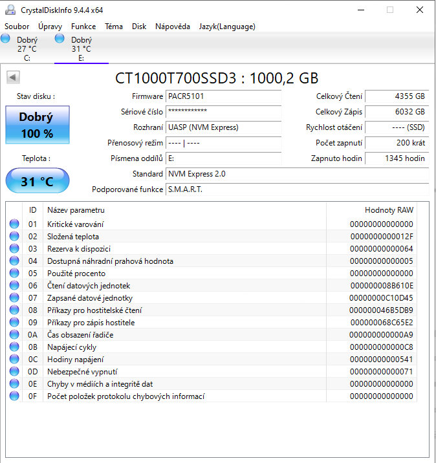Select raw value 000000000012F
The width and height of the screenshot is (436, 463).
[382, 237]
